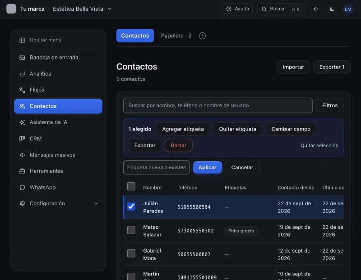
Task: Open the Filtros panel
Action: pyautogui.click(x=330, y=105)
